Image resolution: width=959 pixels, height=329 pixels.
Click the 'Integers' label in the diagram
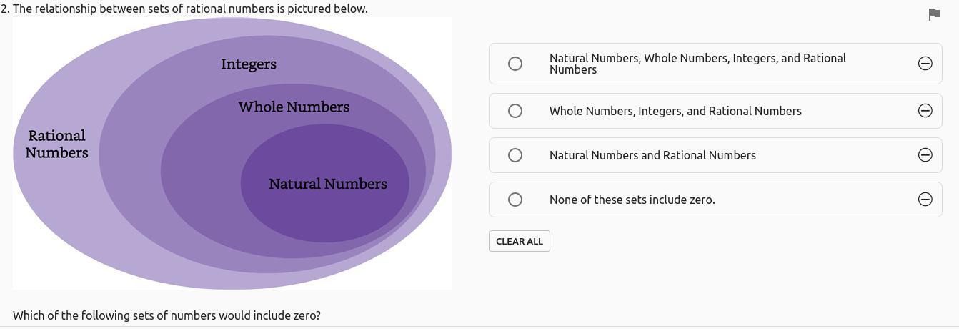[249, 64]
